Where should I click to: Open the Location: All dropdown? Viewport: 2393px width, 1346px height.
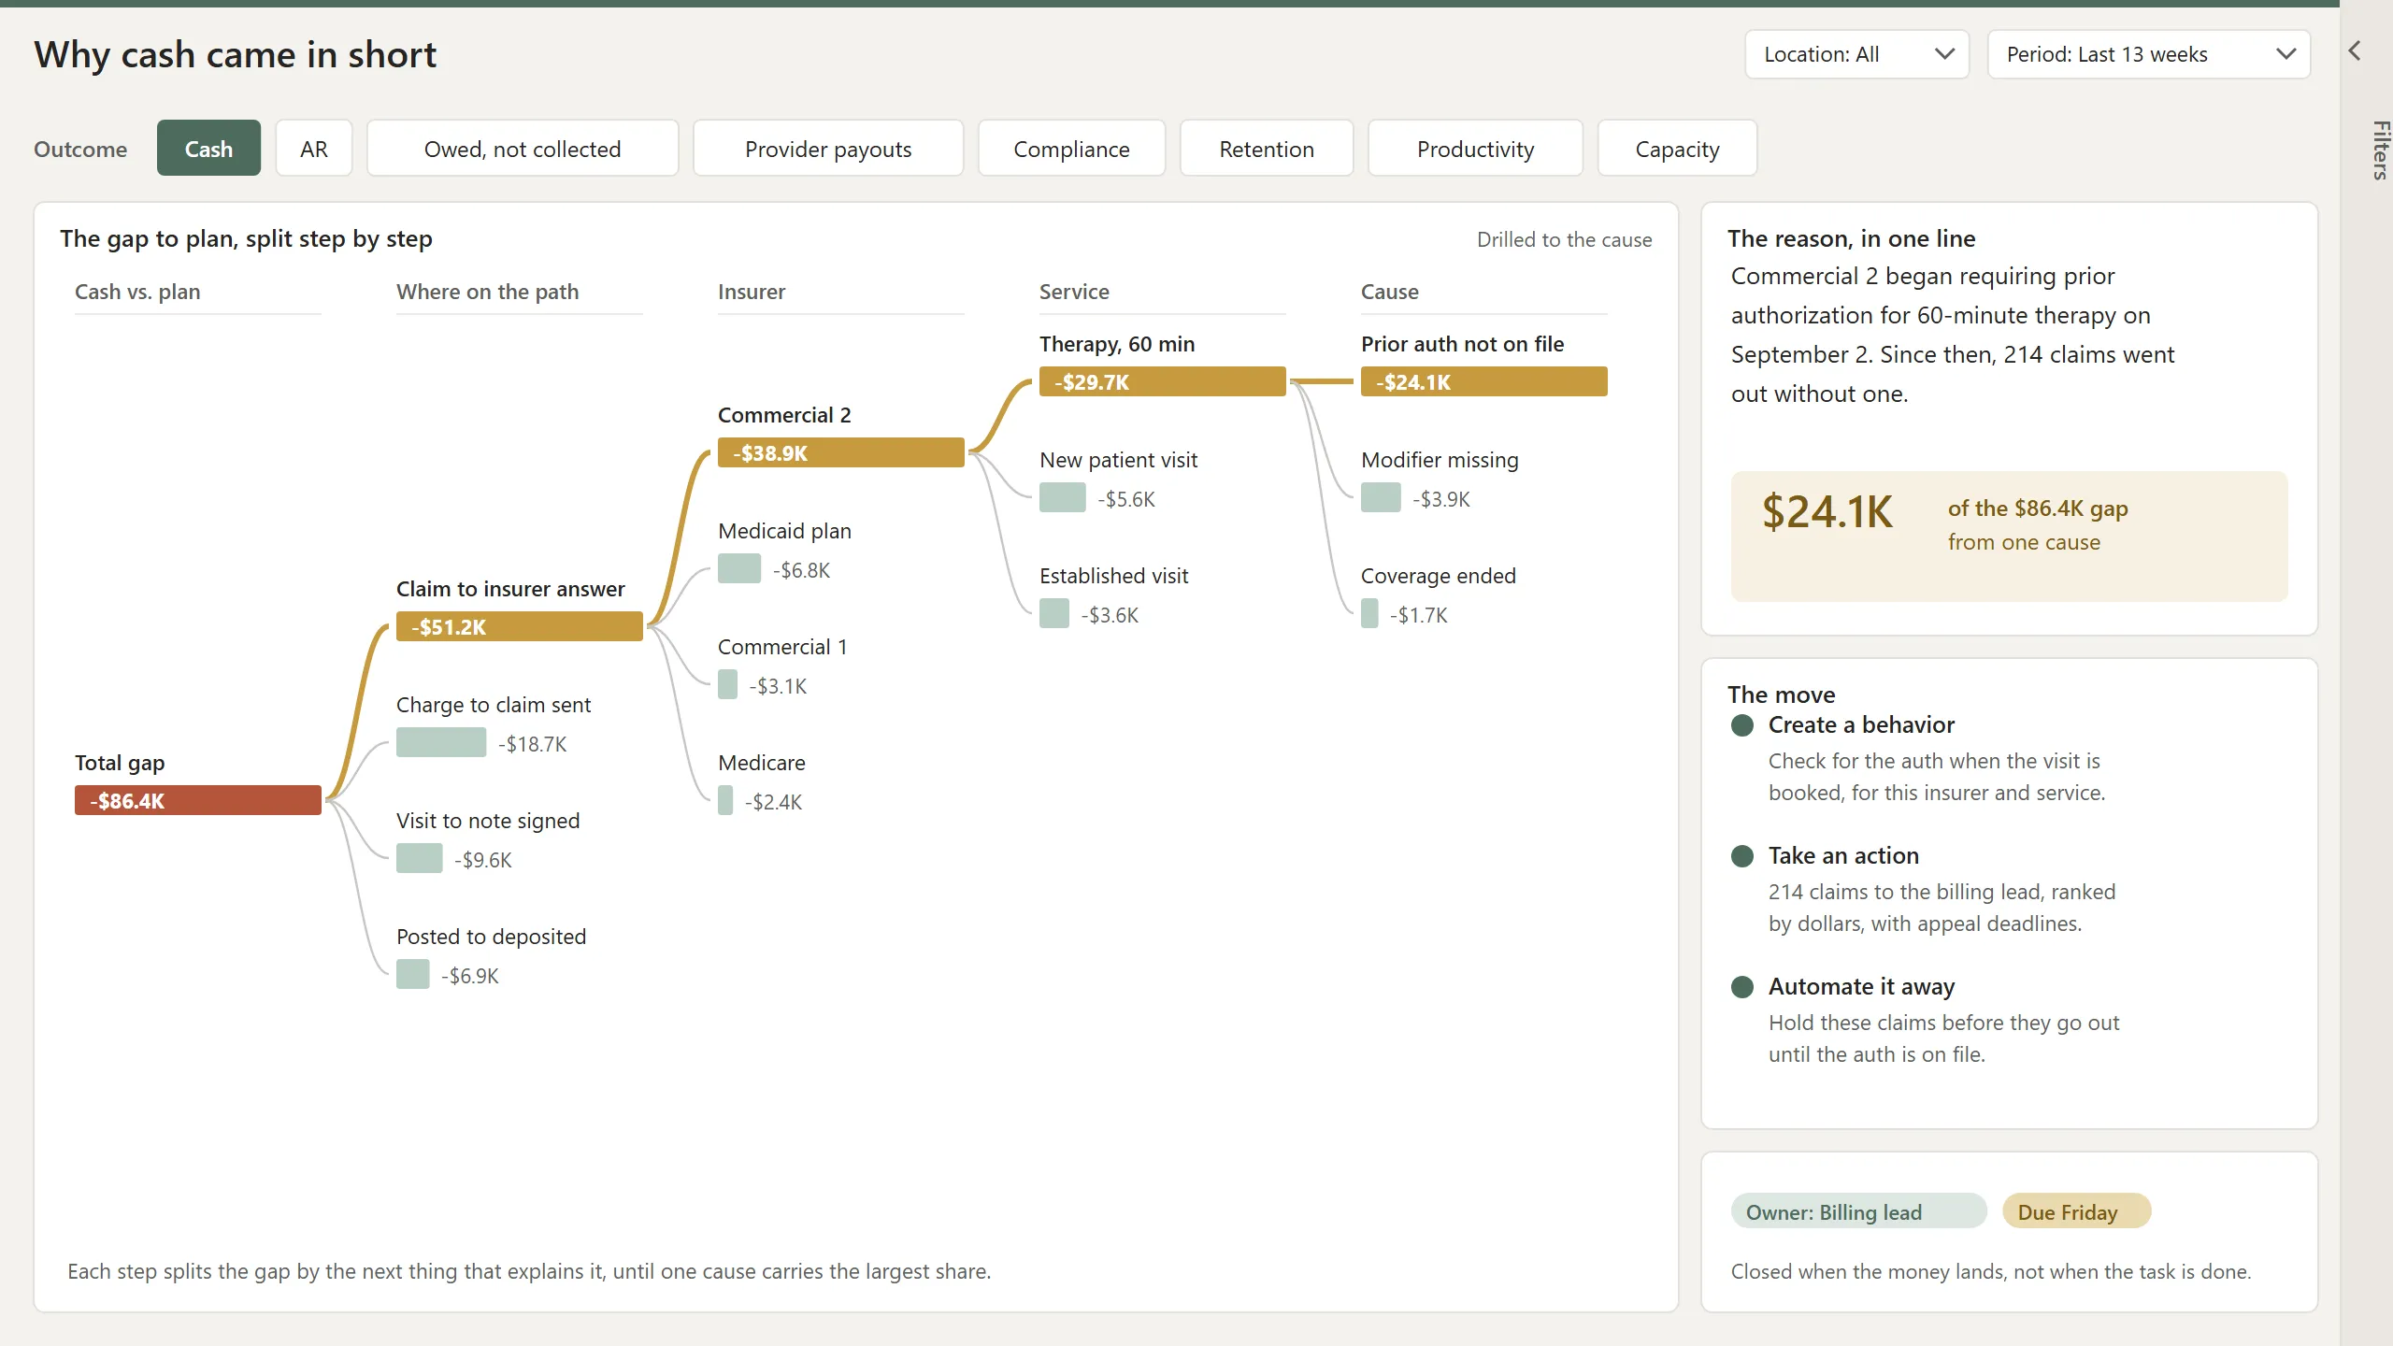(x=1856, y=54)
